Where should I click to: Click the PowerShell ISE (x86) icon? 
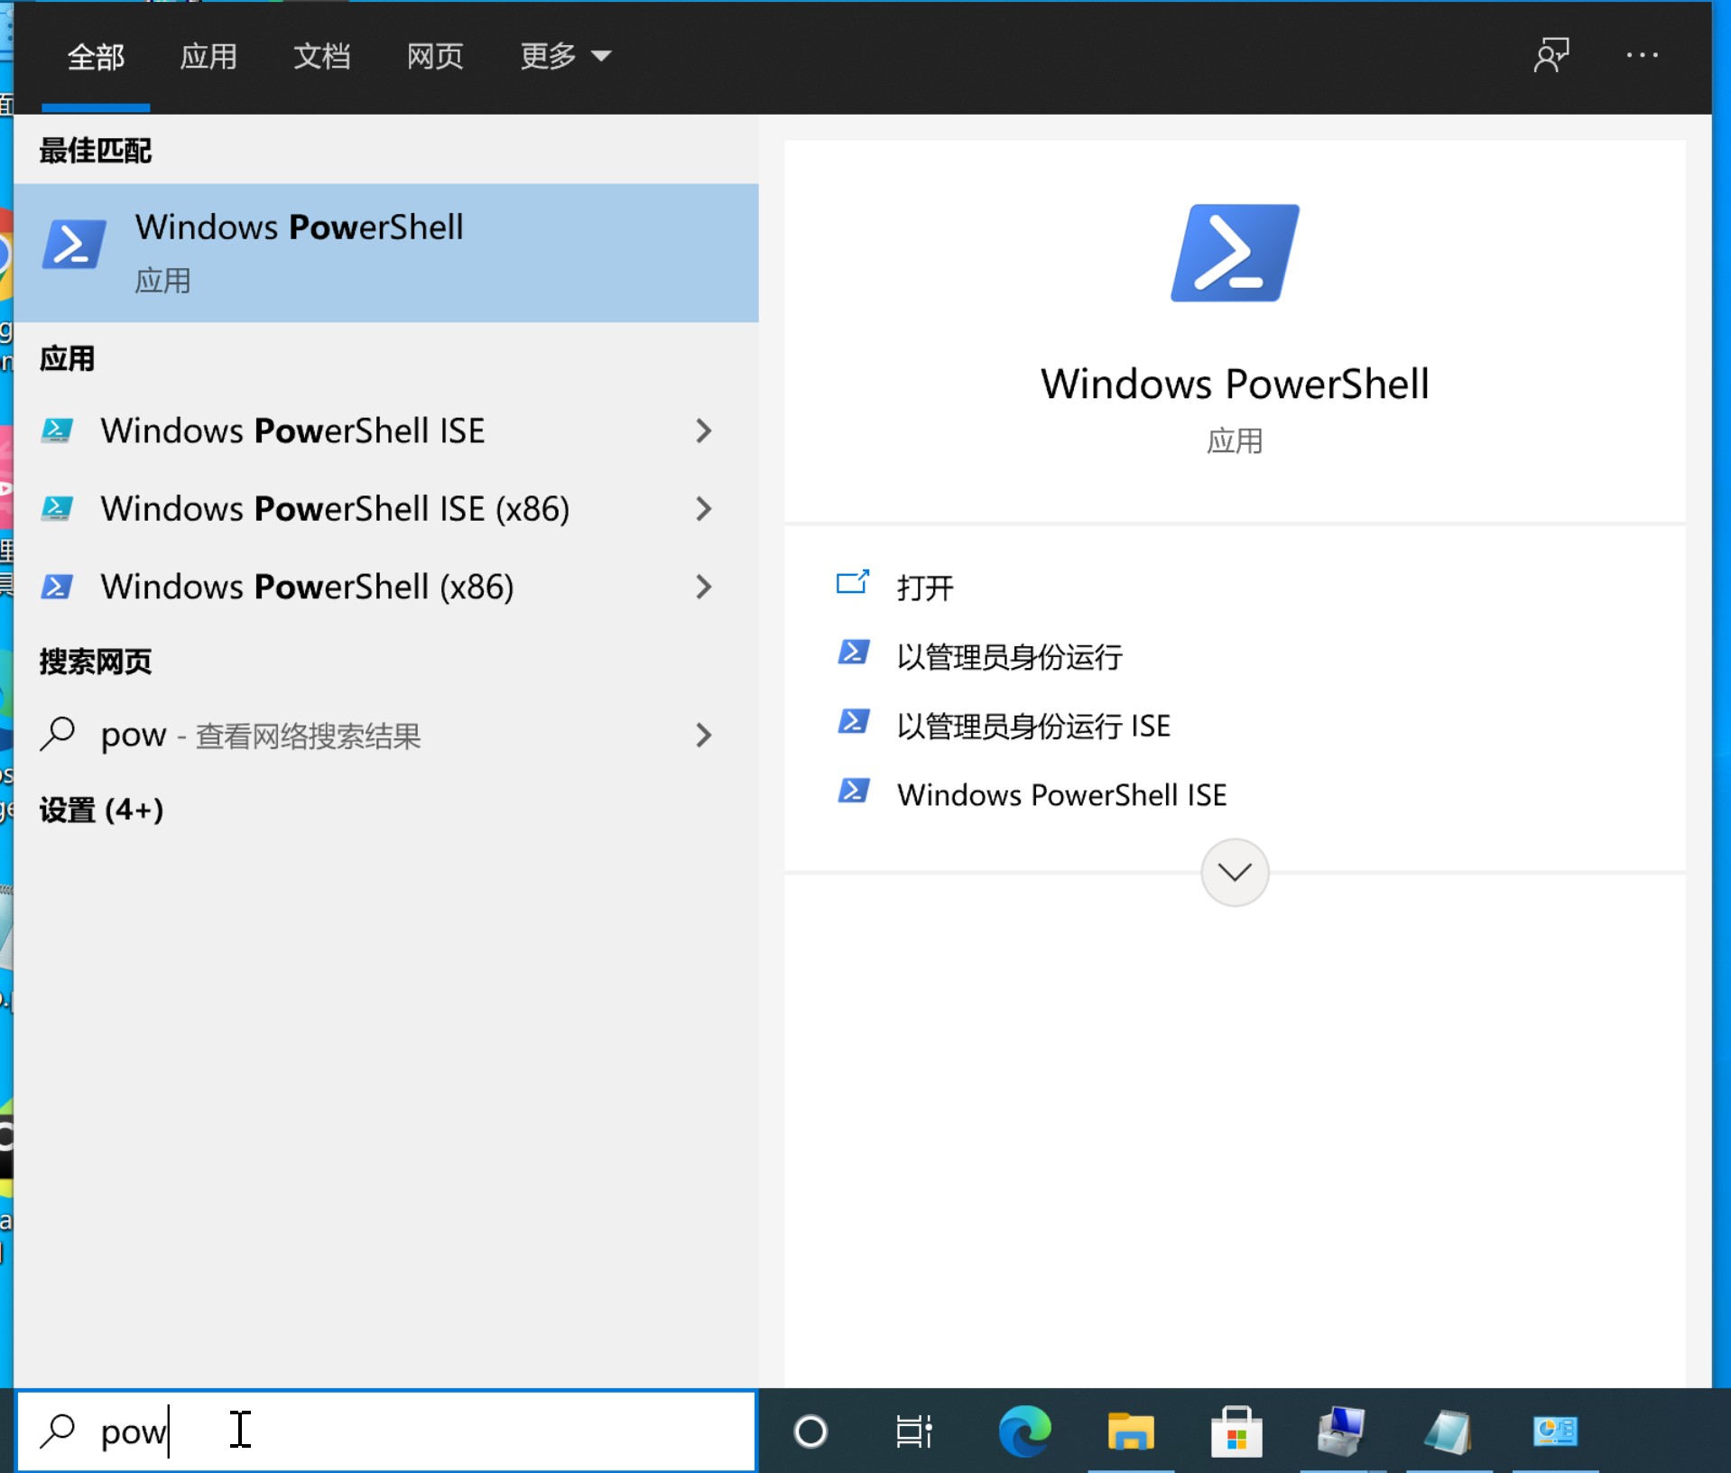coord(57,509)
